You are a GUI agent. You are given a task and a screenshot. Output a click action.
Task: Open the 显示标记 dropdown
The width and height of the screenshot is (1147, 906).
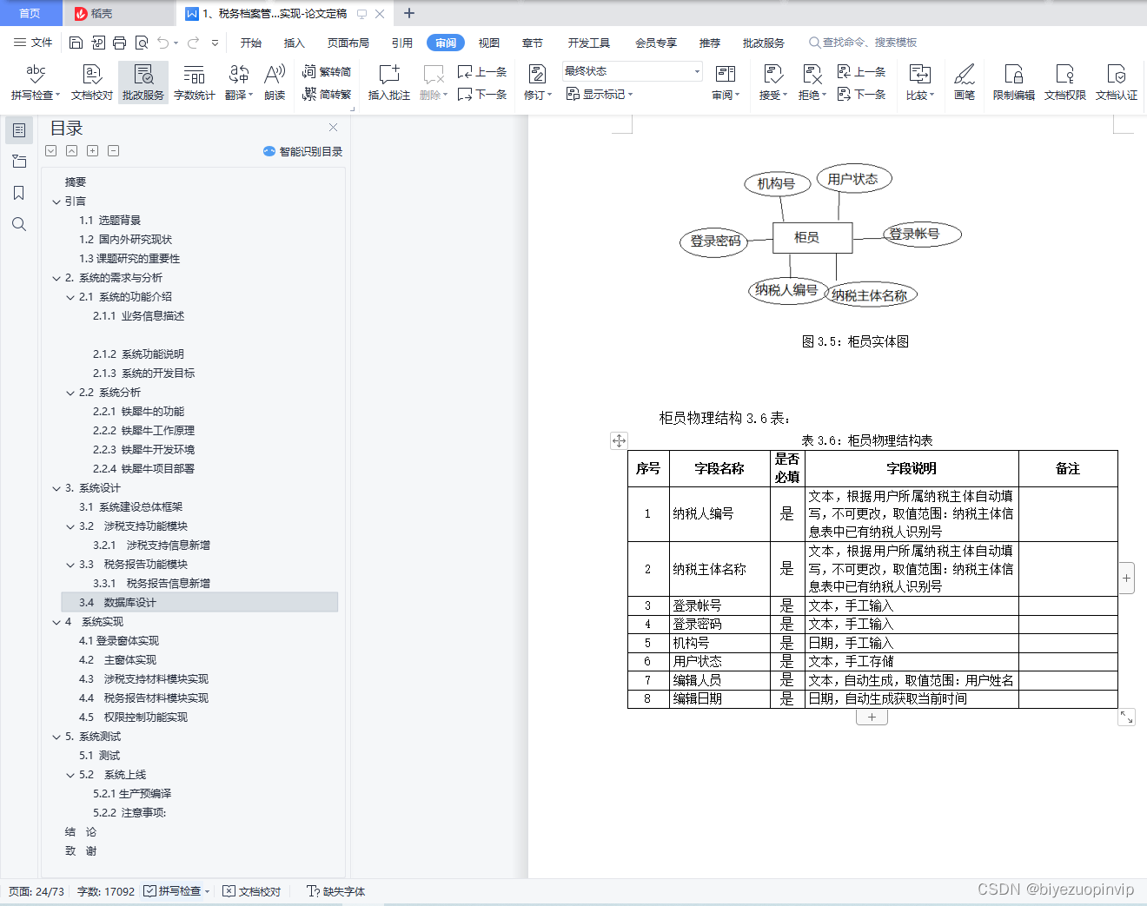[x=600, y=94]
